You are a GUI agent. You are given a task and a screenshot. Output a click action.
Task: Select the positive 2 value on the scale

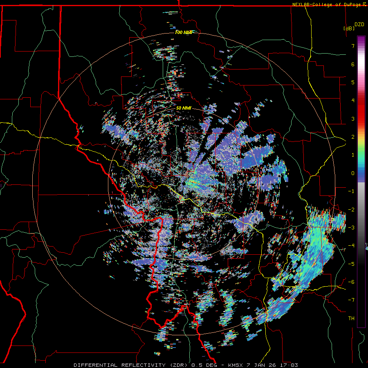tap(353, 137)
